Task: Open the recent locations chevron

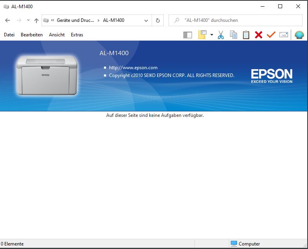Action: (x=29, y=20)
